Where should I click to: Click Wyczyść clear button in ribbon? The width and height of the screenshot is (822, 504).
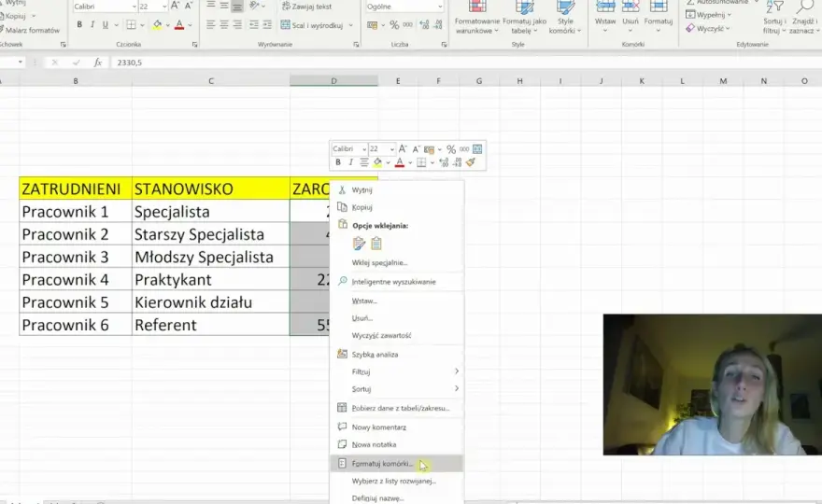coord(708,28)
